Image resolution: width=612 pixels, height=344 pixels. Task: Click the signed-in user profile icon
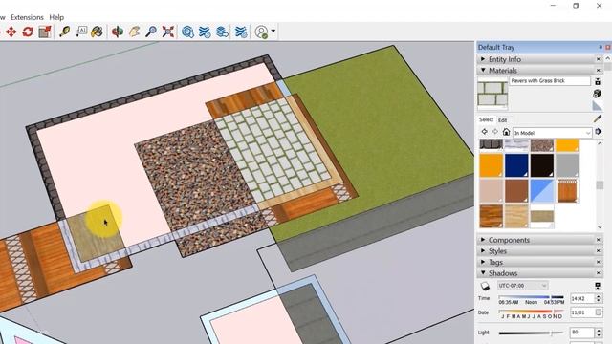tap(261, 32)
